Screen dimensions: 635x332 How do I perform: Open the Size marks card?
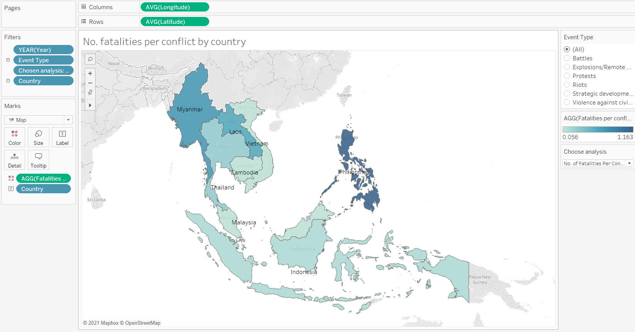(39, 137)
